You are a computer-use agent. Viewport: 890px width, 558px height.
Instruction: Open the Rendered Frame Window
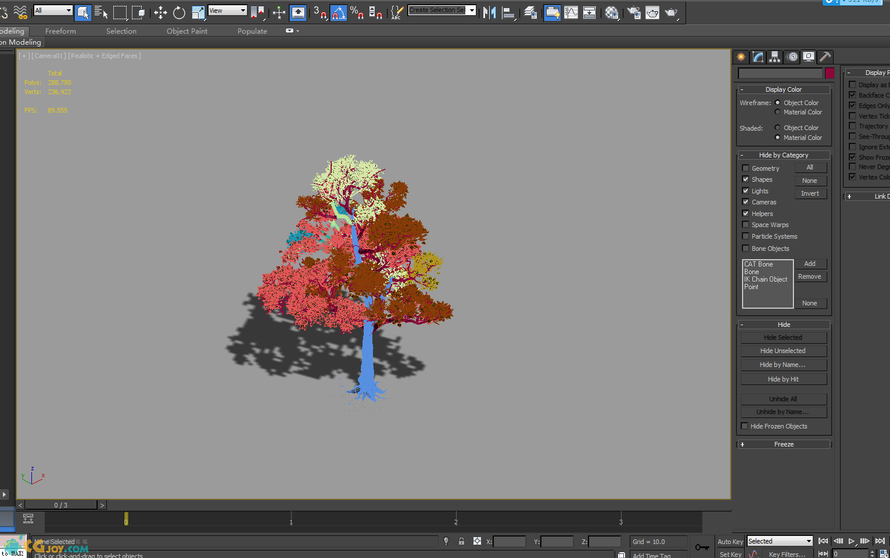point(652,12)
